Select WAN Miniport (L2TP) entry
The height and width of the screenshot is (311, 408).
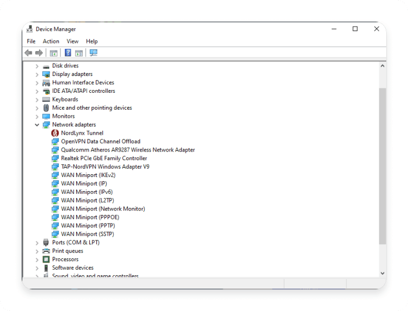88,200
